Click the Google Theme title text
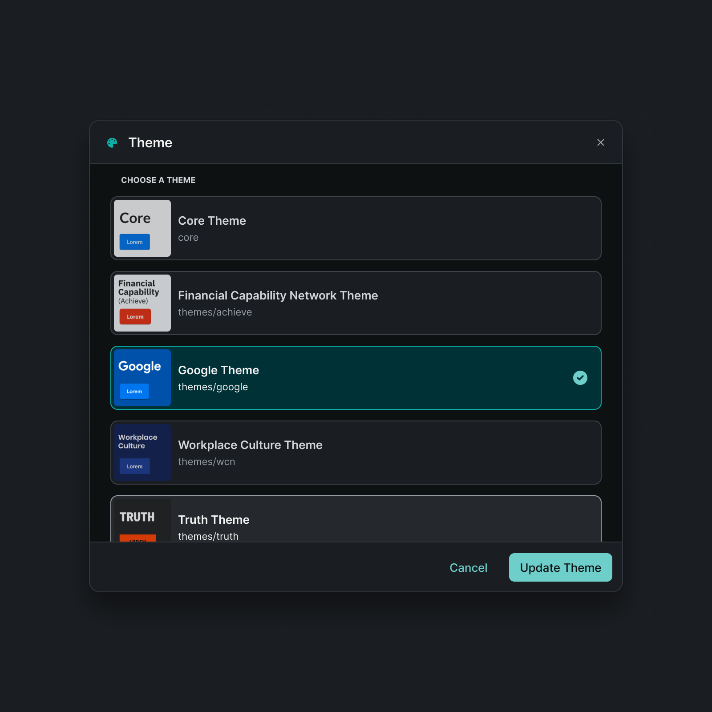This screenshot has height=712, width=712. click(x=218, y=370)
